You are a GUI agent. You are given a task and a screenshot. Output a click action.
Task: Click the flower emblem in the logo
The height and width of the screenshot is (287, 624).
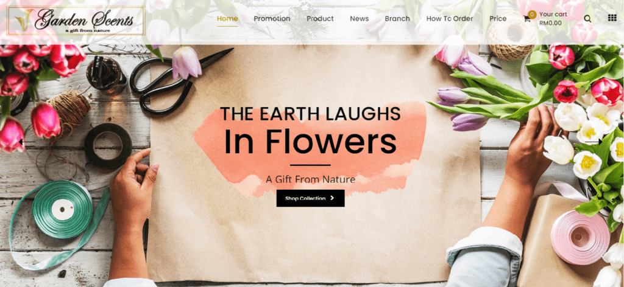click(x=23, y=19)
